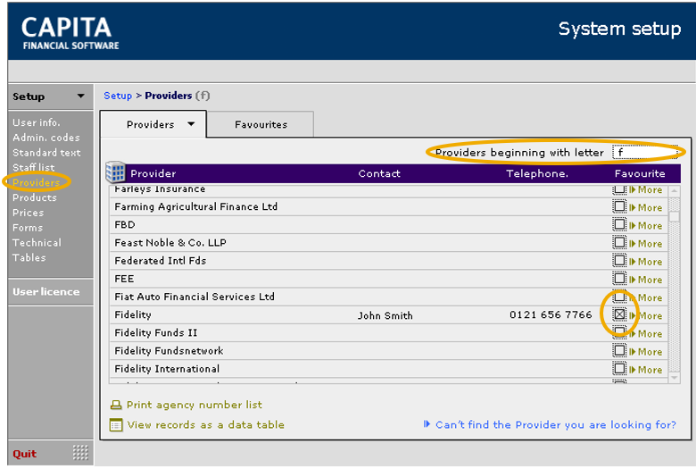The image size is (696, 469).
Task: Focus the providers beginning with letter field
Action: click(x=644, y=153)
